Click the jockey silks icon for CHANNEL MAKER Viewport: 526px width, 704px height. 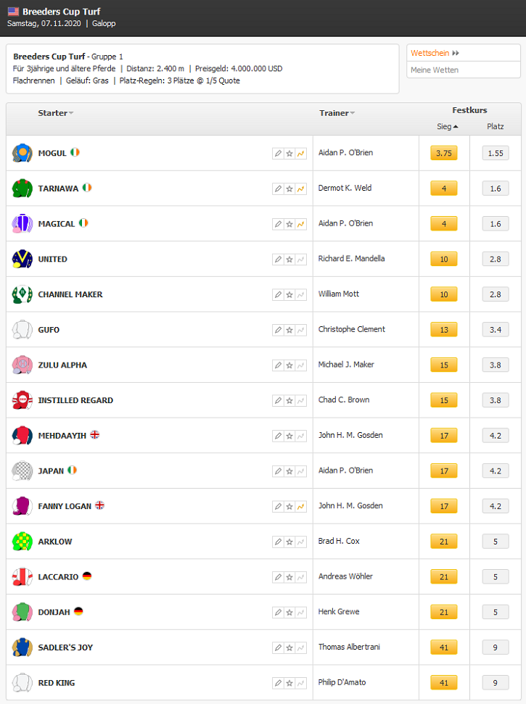[x=22, y=294]
